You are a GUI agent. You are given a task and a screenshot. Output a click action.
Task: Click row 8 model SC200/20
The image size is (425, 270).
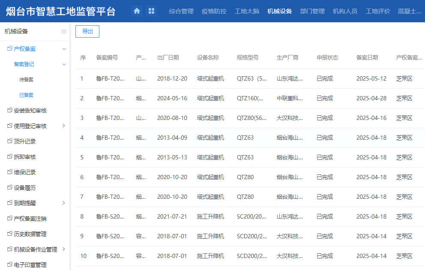[x=251, y=216]
